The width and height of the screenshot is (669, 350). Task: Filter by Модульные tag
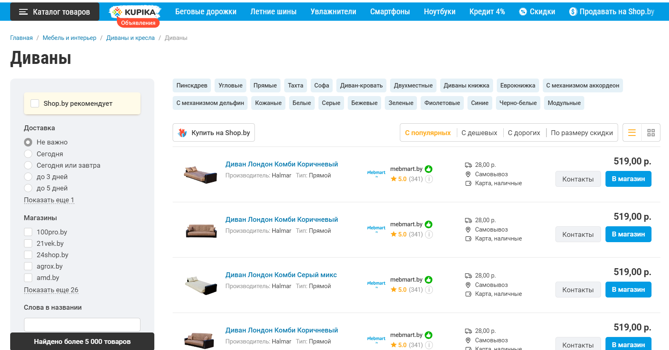coord(564,103)
